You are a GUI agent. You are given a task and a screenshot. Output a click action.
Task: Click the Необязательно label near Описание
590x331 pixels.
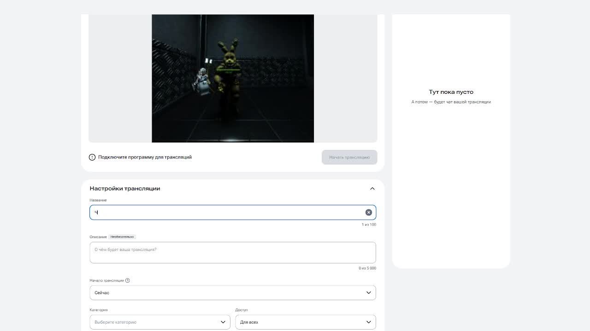pos(122,237)
